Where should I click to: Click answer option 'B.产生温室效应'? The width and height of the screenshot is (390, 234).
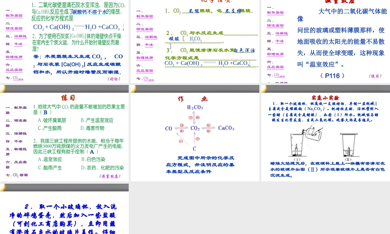[x=97, y=121]
